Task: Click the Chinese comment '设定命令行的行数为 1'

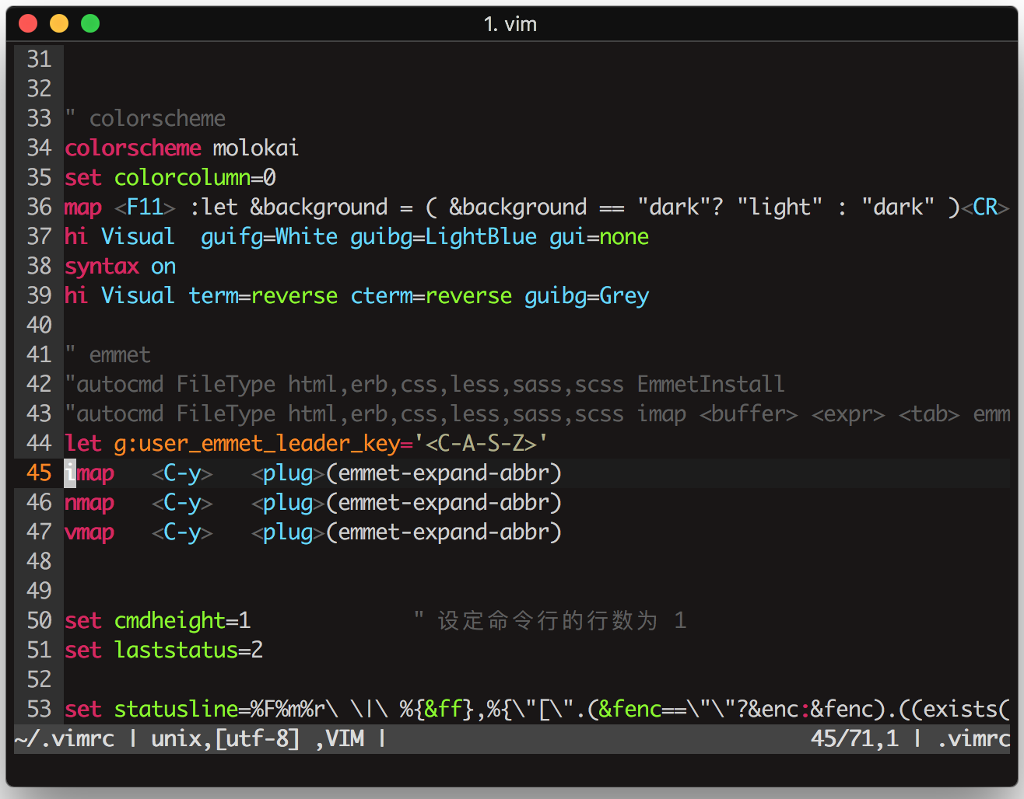Action: point(562,620)
